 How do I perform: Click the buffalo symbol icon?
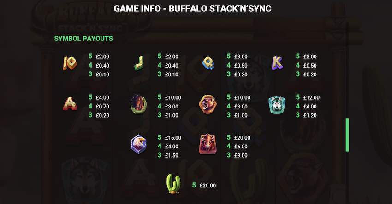(208, 144)
